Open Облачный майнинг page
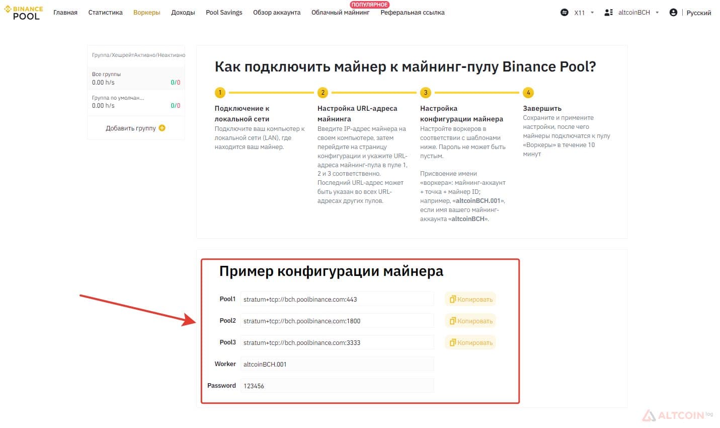 (x=340, y=13)
